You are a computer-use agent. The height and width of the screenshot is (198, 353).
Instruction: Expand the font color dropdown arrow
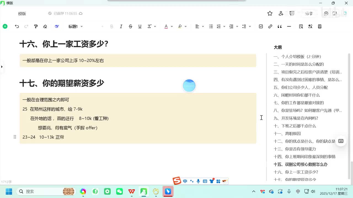coord(172,26)
